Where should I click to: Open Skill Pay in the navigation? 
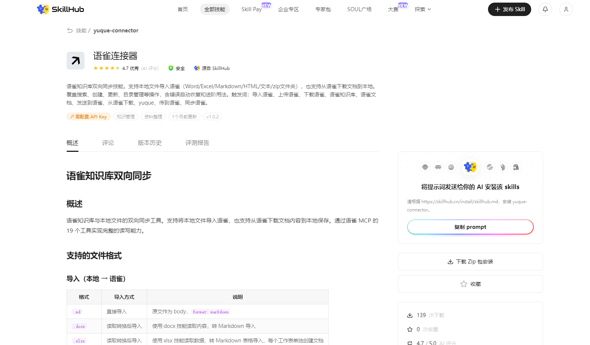coord(252,9)
